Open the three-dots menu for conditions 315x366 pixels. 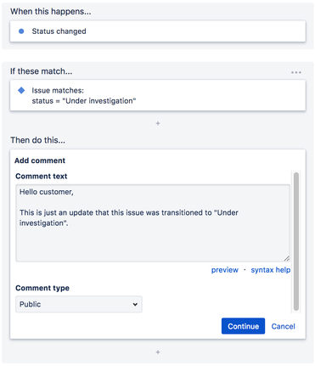[296, 72]
